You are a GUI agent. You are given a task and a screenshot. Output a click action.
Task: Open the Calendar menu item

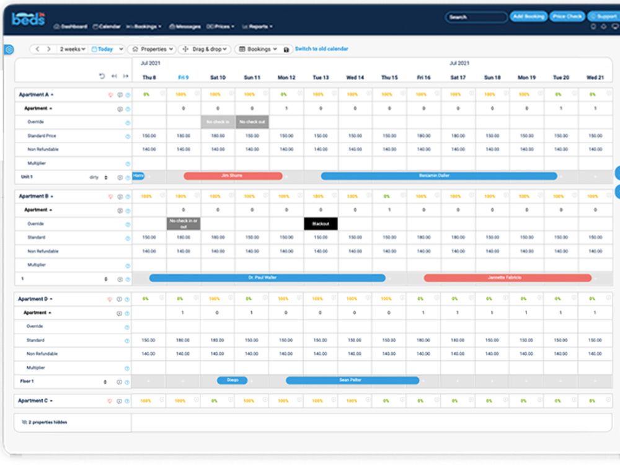click(107, 27)
